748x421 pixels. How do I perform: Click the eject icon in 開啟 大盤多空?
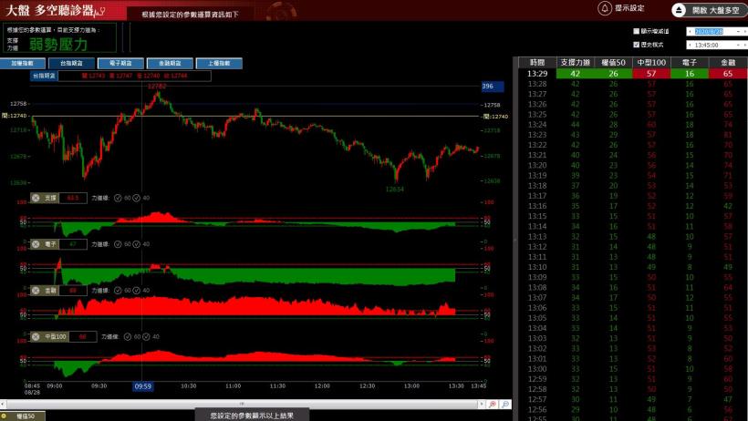point(680,8)
